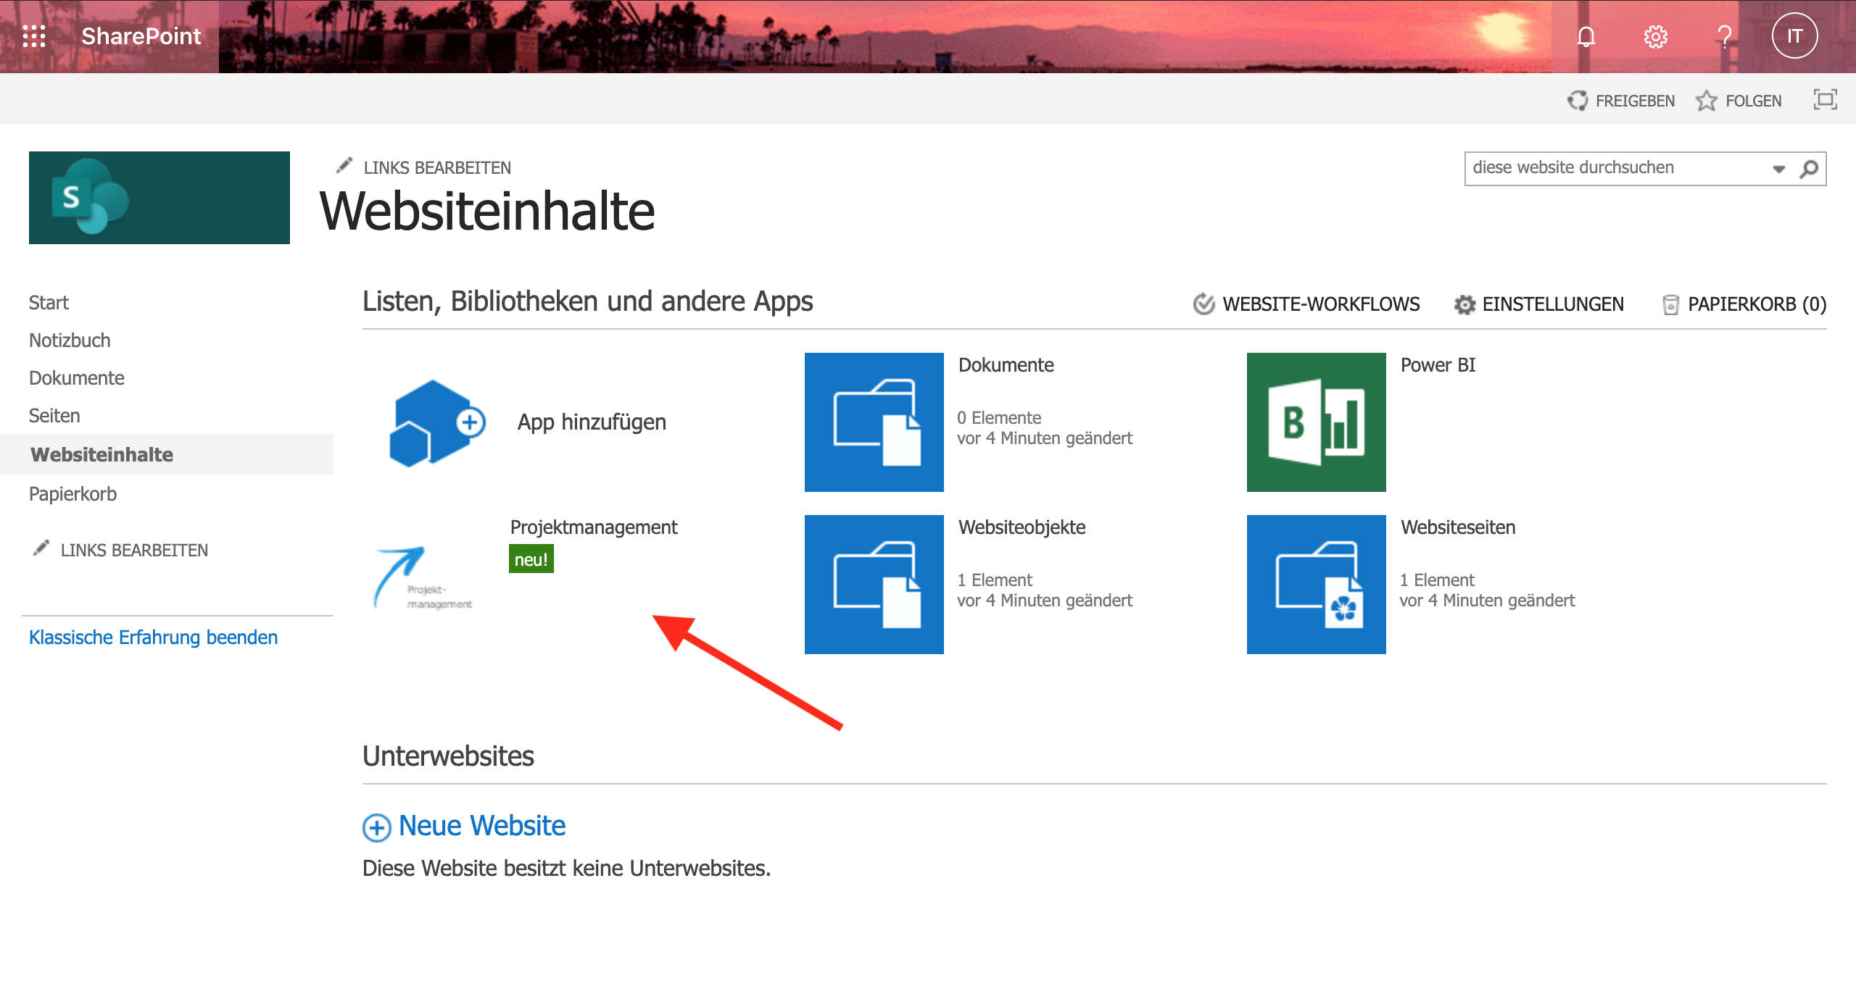Click Klassische Erfahrung beenden link
1856x999 pixels.
coord(153,638)
